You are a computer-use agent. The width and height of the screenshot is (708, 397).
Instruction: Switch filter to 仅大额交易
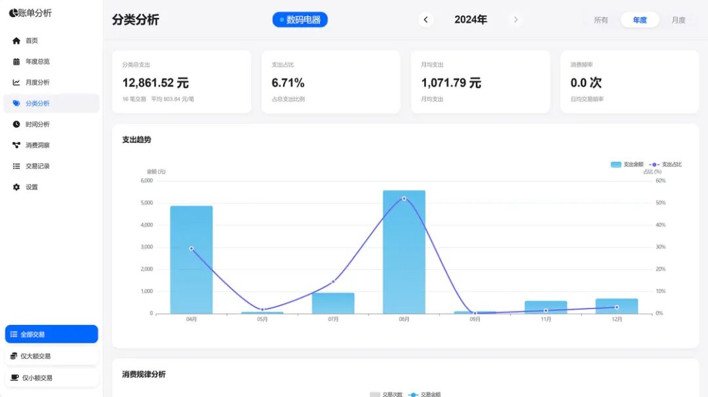point(52,356)
